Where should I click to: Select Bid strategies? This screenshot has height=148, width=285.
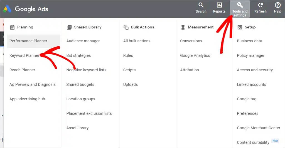point(78,55)
